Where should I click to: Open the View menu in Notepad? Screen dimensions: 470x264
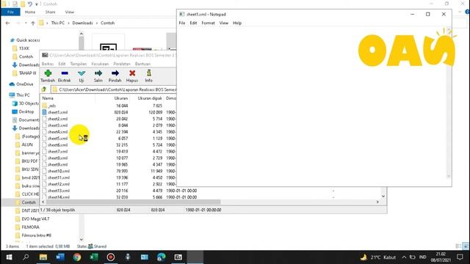pos(223,23)
